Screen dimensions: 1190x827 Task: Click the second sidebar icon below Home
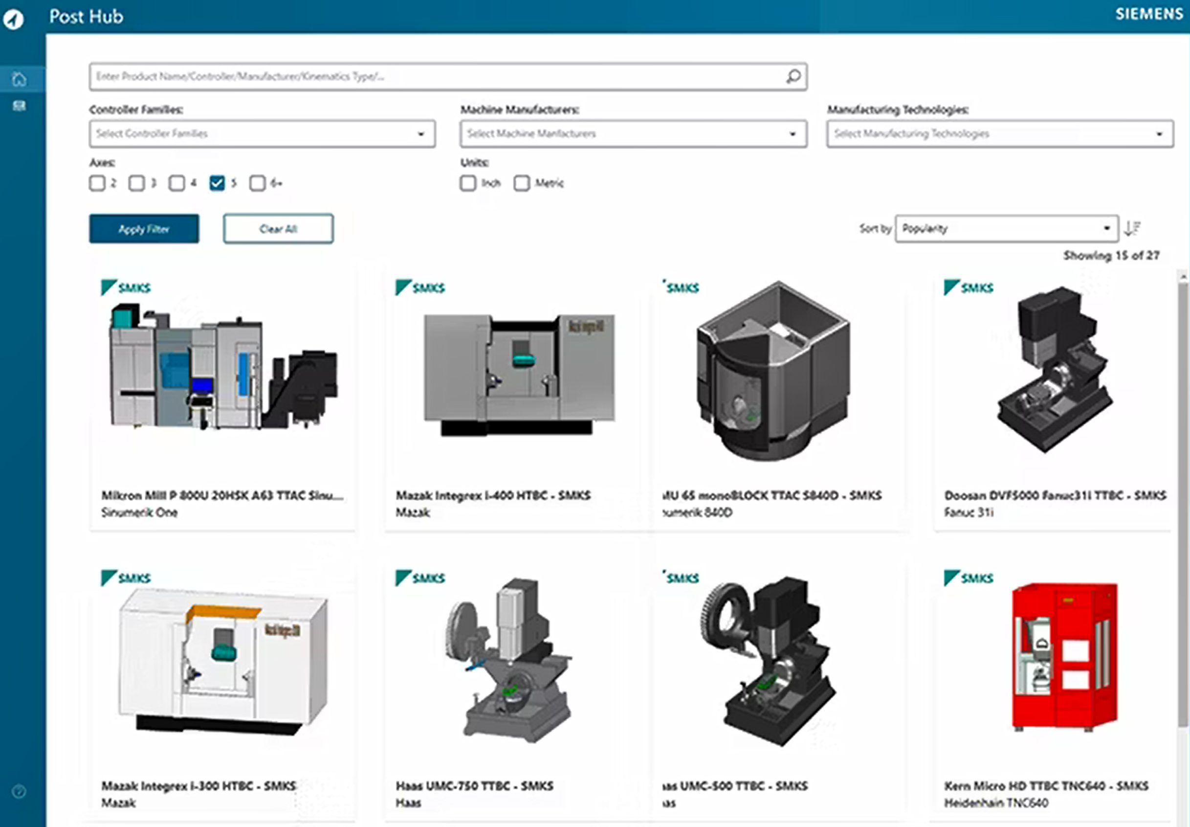click(x=19, y=106)
